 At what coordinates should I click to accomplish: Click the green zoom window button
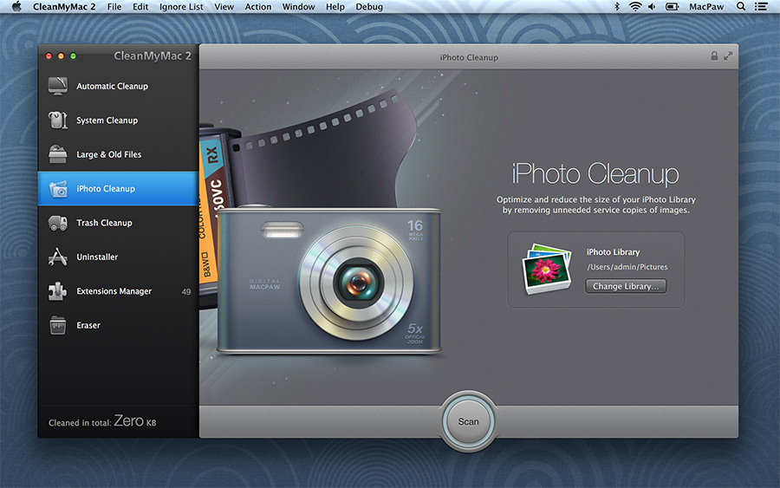[73, 56]
